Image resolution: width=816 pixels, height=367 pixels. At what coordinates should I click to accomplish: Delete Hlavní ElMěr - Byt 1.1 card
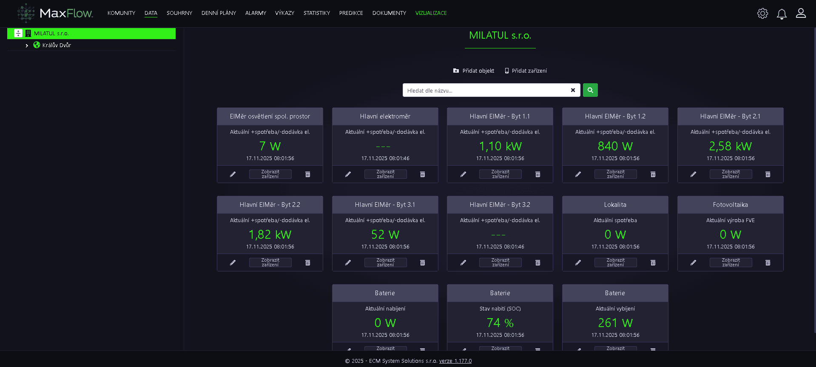pyautogui.click(x=538, y=174)
